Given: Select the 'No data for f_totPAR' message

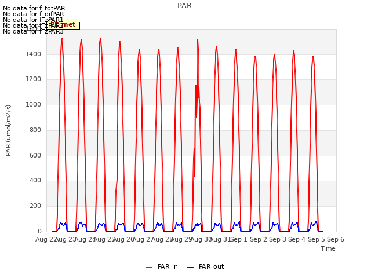Looking at the screenshot, I should (34, 8).
